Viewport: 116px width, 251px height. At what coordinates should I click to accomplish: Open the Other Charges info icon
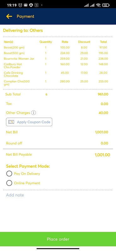34,113
